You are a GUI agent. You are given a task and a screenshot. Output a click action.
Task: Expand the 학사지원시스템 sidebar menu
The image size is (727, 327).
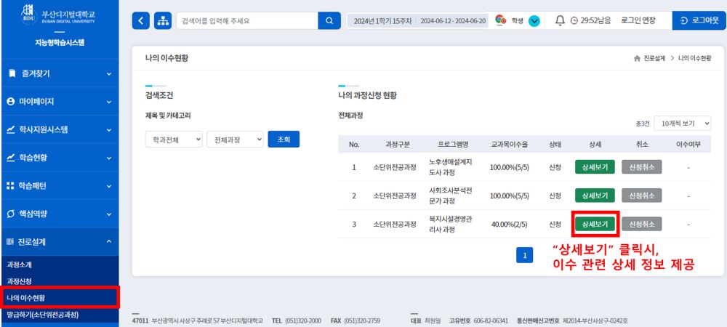pyautogui.click(x=60, y=129)
